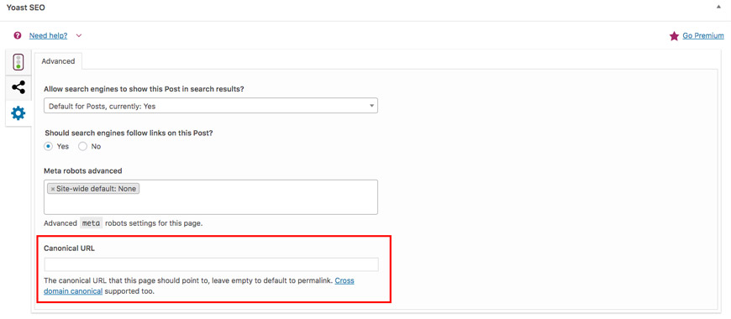731x319 pixels.
Task: Click the Go Premium star icon
Action: tap(674, 36)
